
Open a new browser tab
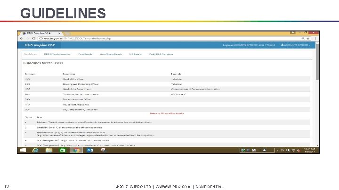(67, 33)
